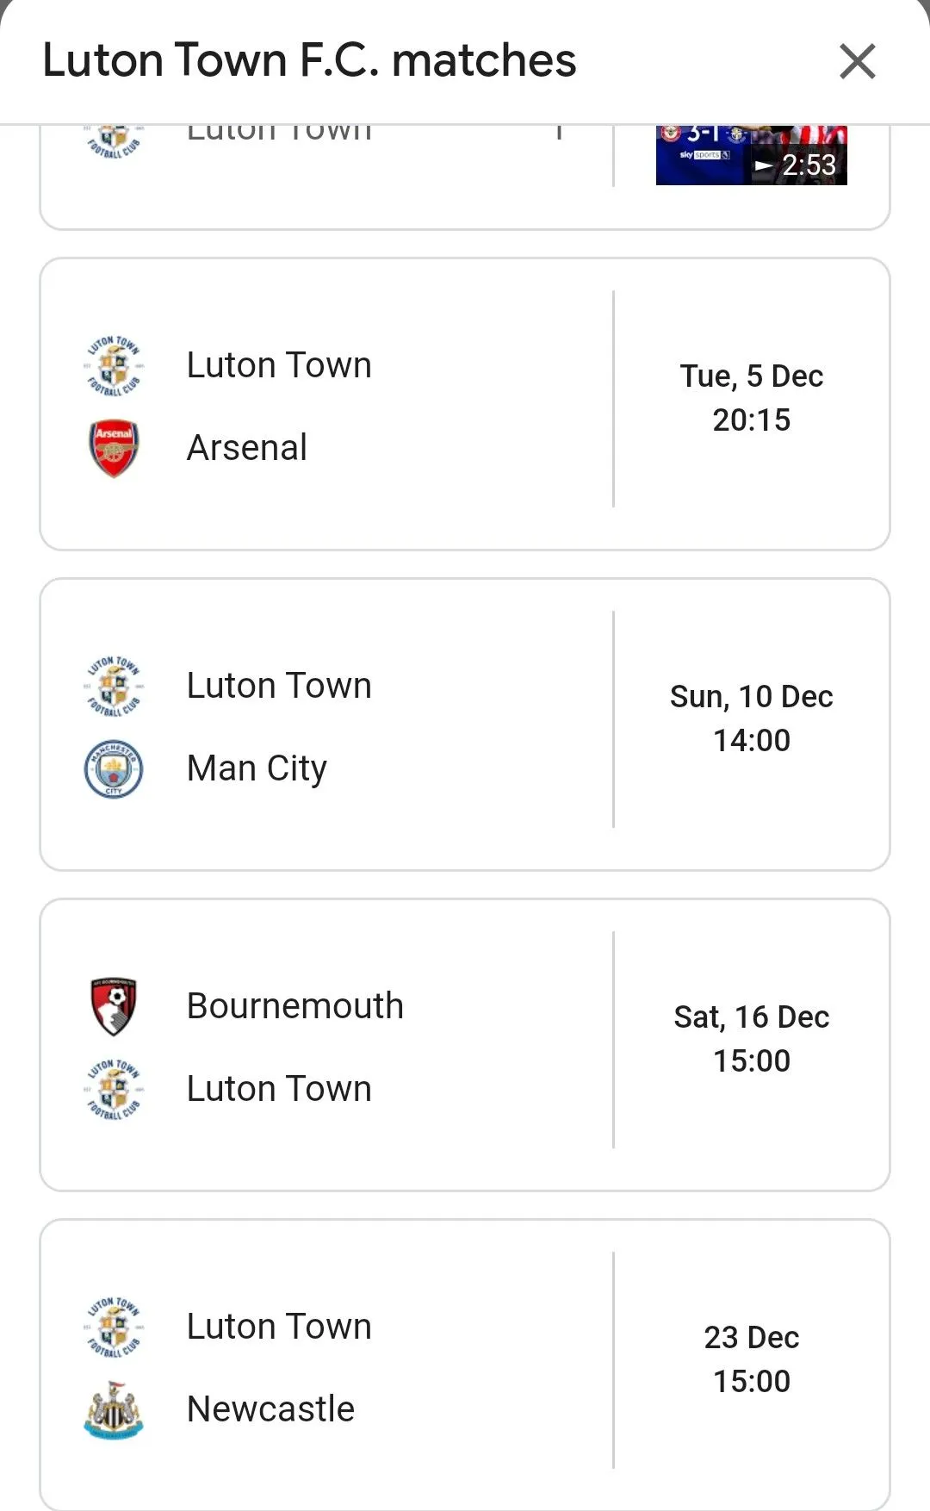This screenshot has height=1511, width=930.
Task: Open Bournemouth team name
Action: click(x=294, y=1006)
